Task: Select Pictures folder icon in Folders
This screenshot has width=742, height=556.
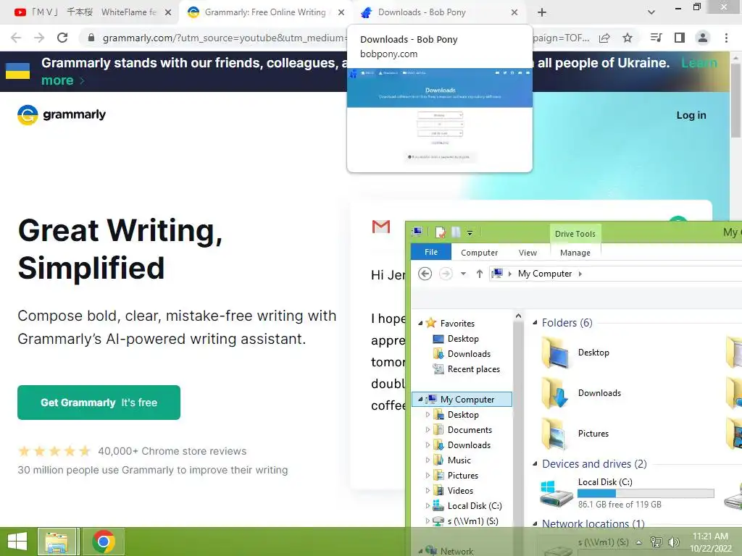Action: tap(555, 434)
